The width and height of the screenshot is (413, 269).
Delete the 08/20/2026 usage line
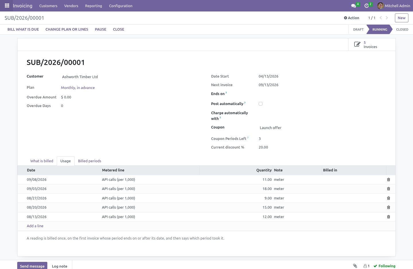389,207
